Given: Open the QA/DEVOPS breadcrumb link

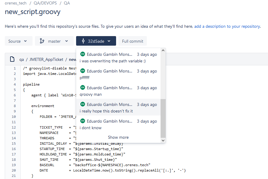Looking at the screenshot, I should point(45,3).
